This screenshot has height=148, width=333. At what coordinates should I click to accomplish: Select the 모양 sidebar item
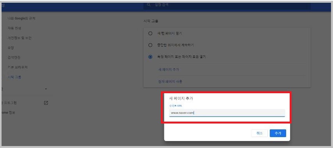[x=11, y=48]
